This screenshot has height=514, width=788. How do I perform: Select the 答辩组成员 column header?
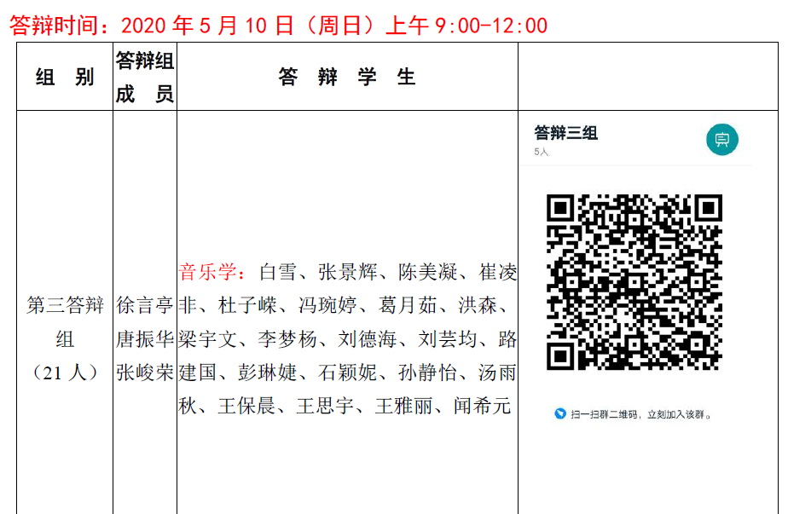click(145, 77)
